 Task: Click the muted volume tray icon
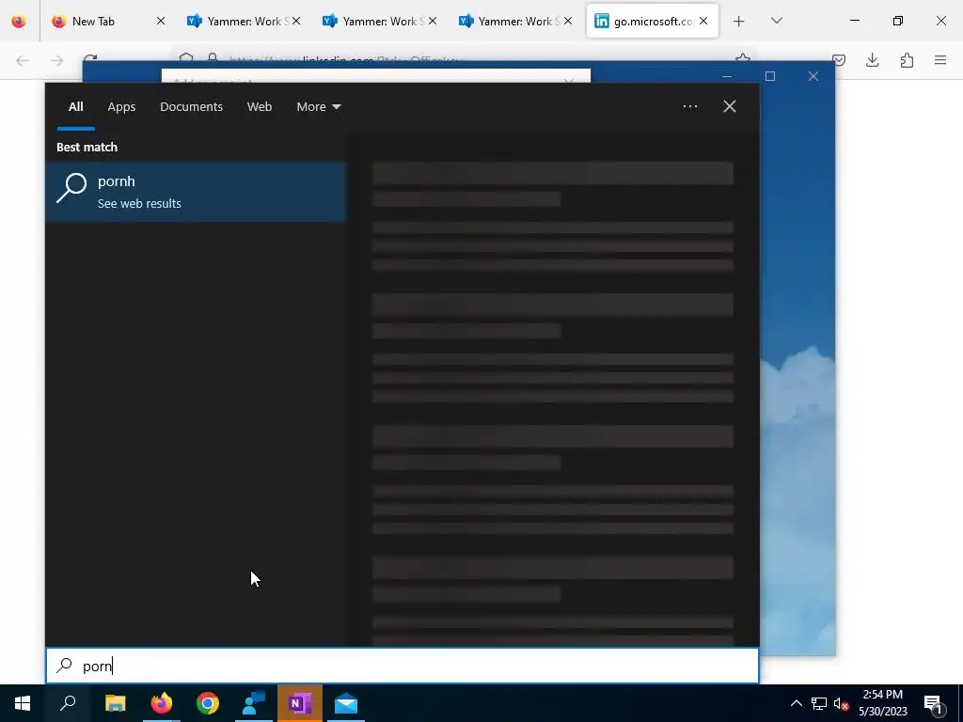tap(841, 703)
